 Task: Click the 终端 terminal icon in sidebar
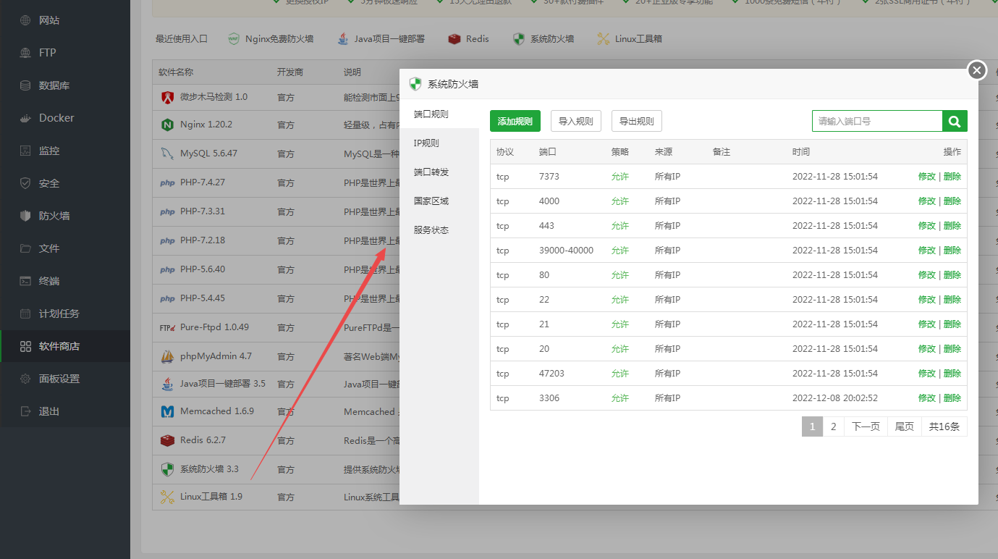(x=25, y=281)
